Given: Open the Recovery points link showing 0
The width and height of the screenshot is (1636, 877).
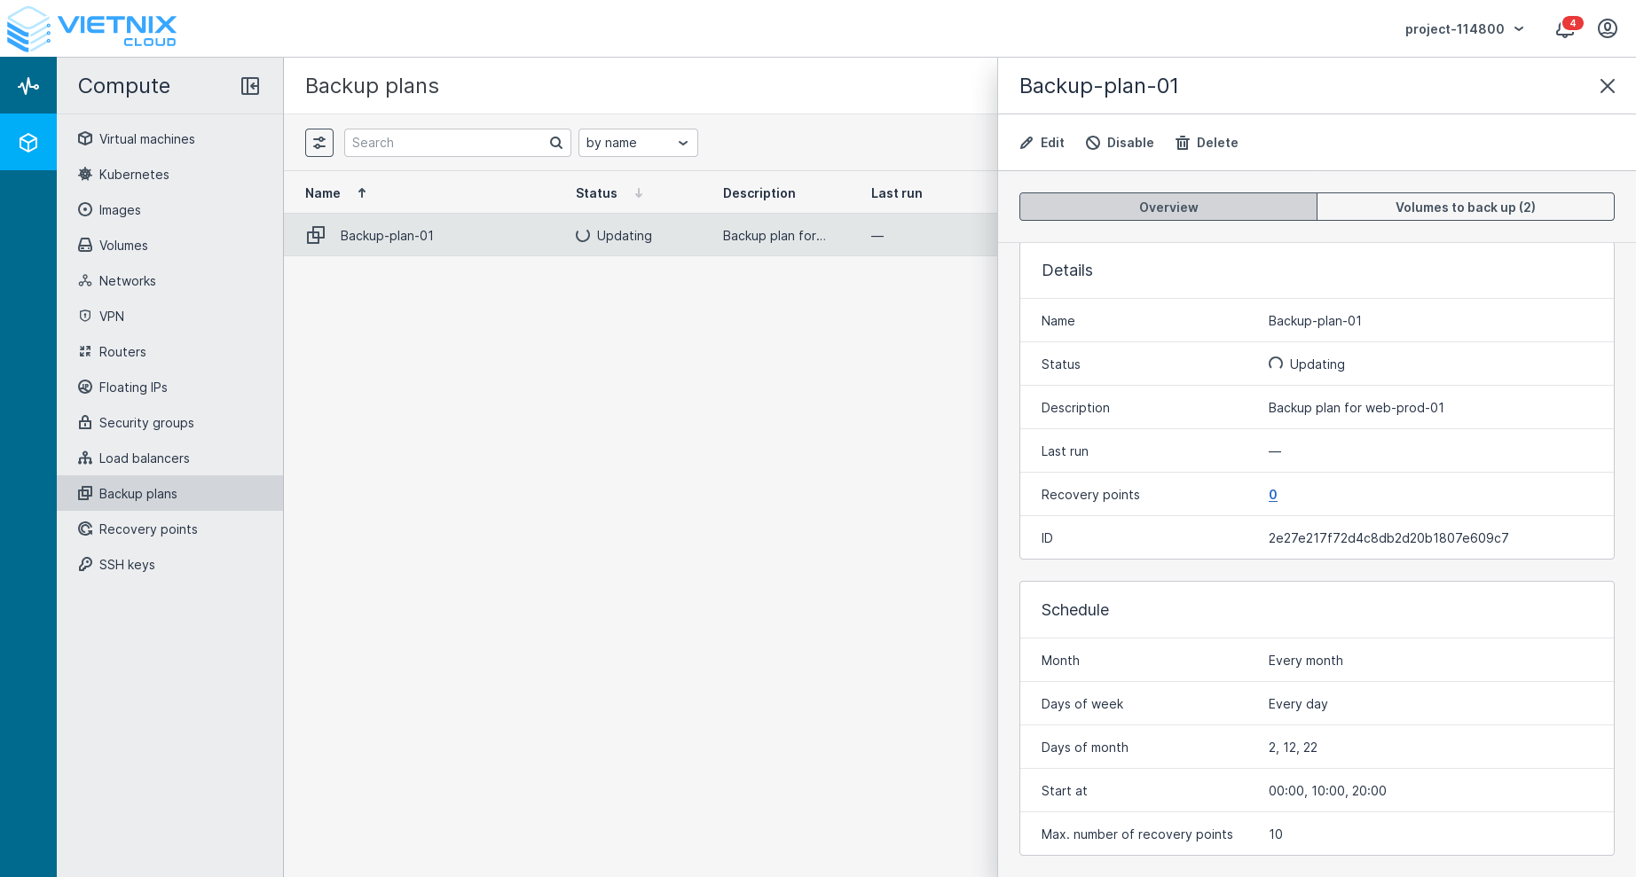Looking at the screenshot, I should pyautogui.click(x=1272, y=495).
